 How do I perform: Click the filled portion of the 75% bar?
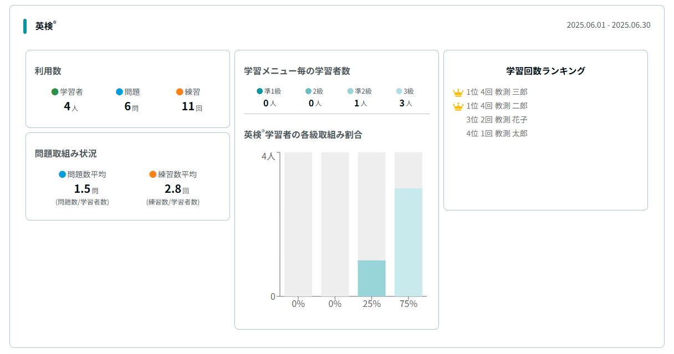[x=408, y=242]
